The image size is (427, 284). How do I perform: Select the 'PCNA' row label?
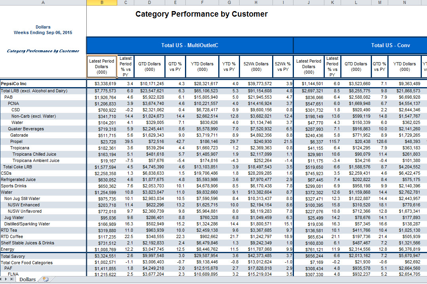13,103
